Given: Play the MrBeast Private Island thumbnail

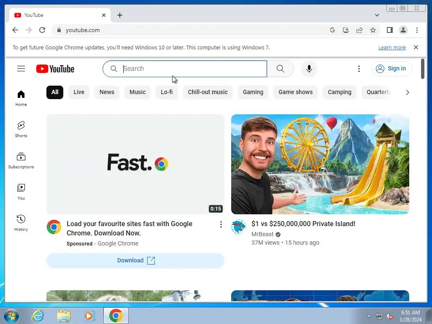Looking at the screenshot, I should coord(320,164).
